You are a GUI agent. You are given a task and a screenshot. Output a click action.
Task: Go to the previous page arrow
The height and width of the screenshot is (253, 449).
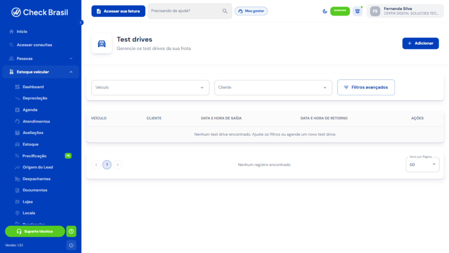96,165
